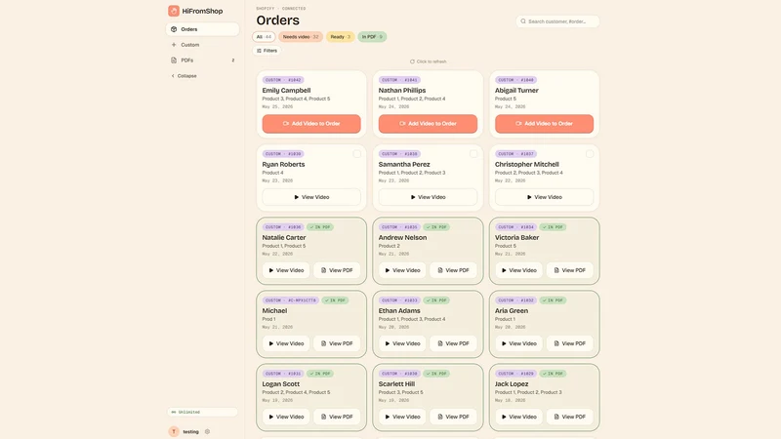
Task: Click the IN PDF badge on Ethan Adams
Action: [436, 300]
